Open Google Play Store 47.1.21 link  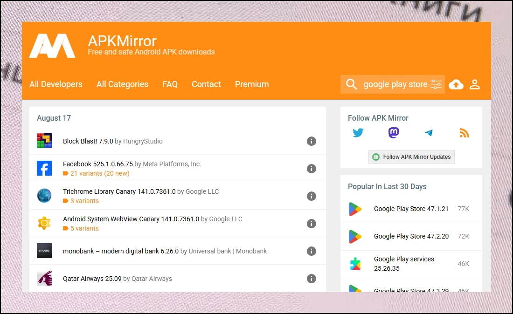tap(411, 209)
